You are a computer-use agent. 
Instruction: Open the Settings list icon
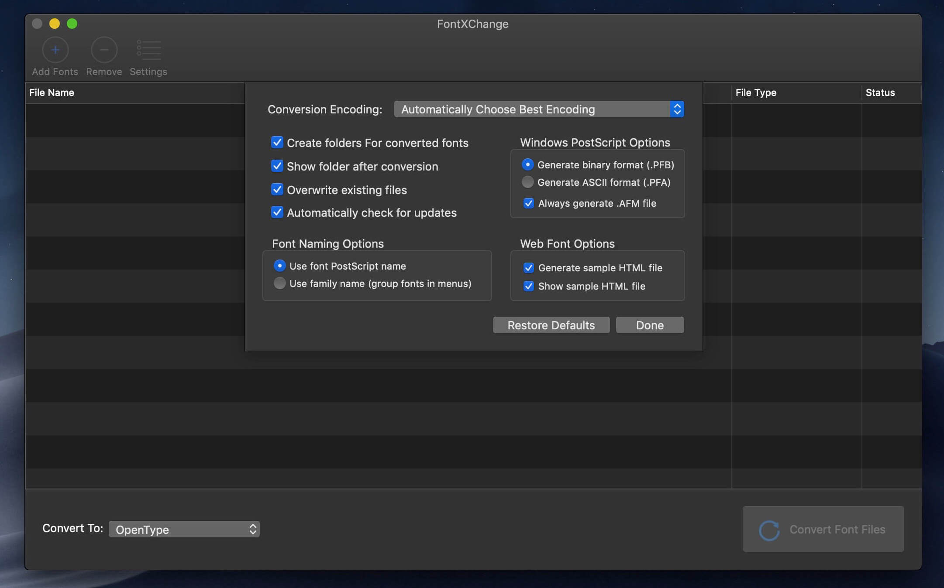(148, 50)
